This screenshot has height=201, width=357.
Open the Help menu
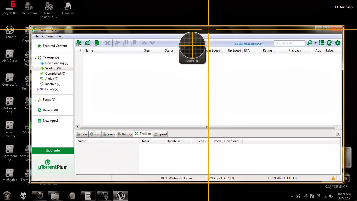coord(60,36)
